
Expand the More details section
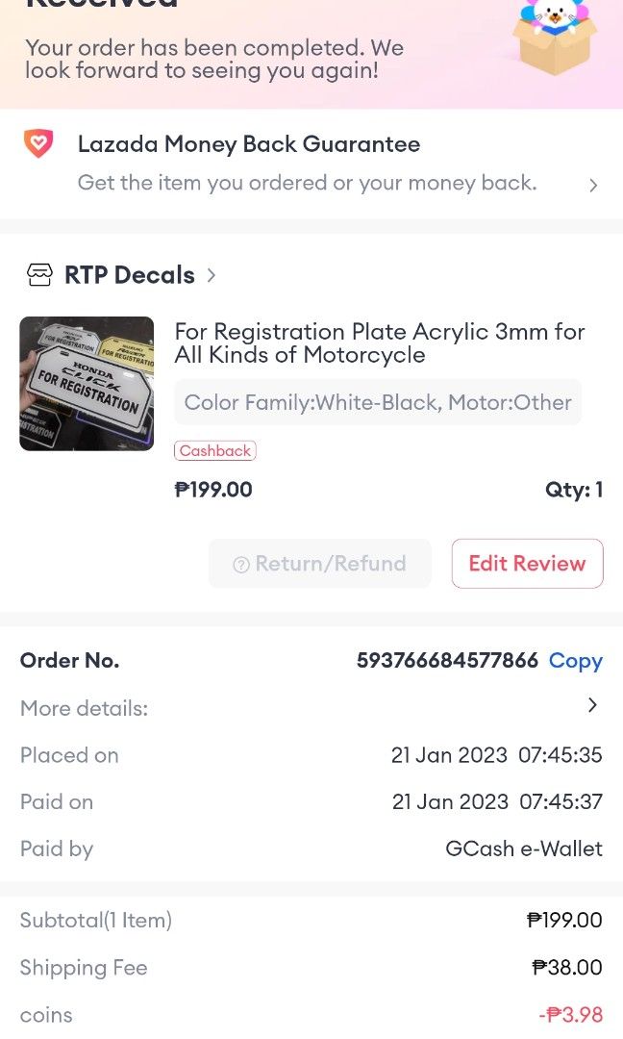click(x=592, y=705)
